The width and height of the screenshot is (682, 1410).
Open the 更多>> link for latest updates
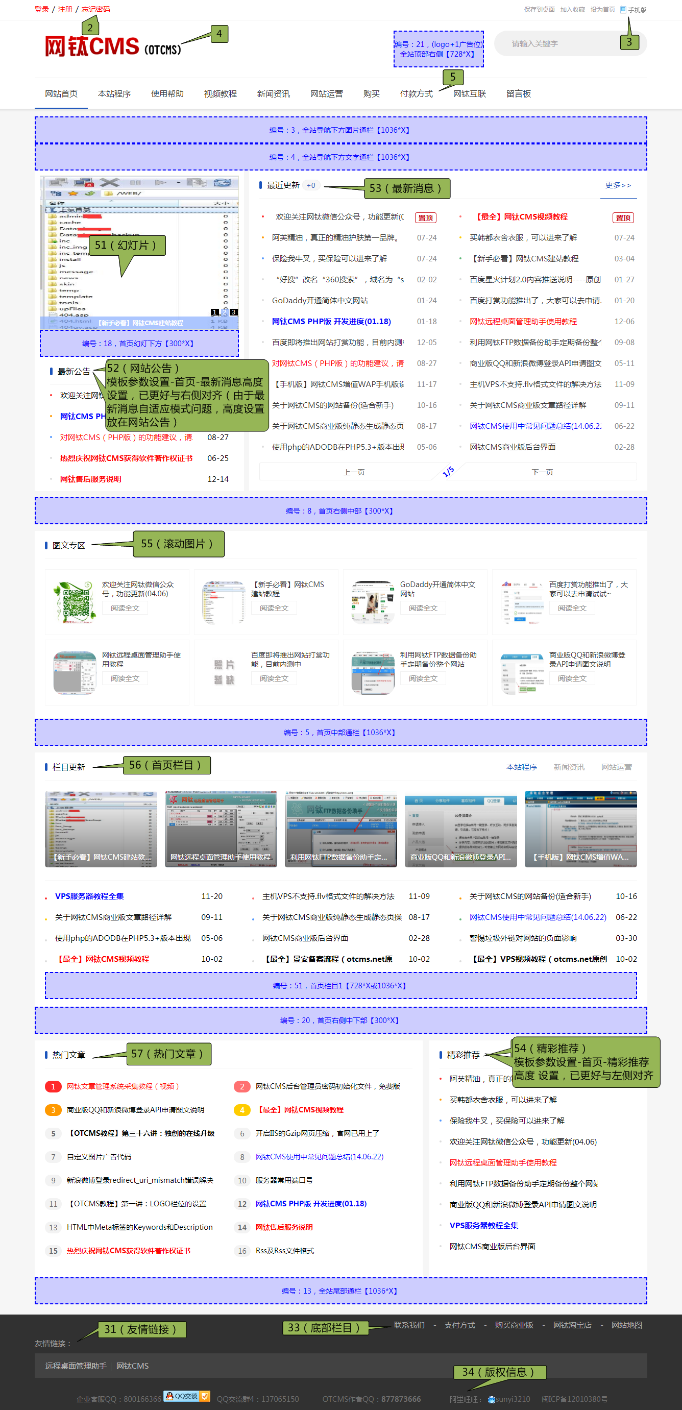click(618, 185)
